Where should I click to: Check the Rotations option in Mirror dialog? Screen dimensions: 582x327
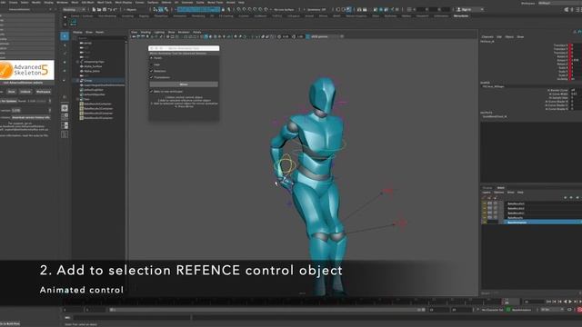(152, 71)
